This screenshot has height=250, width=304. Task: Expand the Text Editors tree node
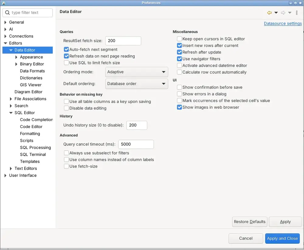(11, 168)
